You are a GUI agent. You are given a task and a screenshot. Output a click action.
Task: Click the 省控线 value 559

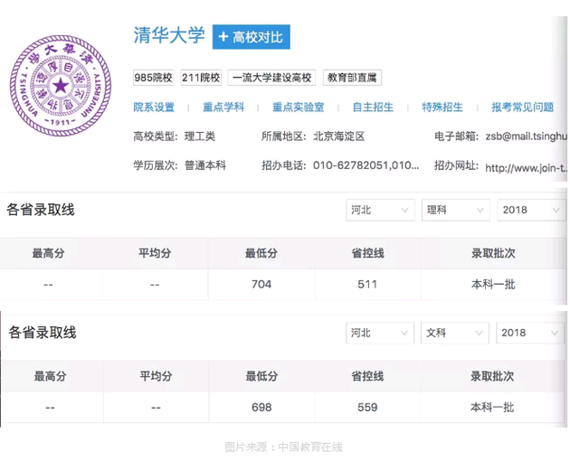[x=367, y=408]
